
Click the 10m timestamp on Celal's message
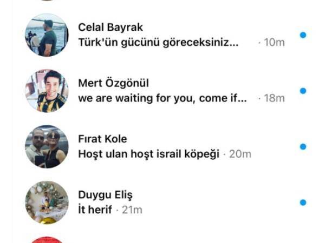click(x=274, y=43)
